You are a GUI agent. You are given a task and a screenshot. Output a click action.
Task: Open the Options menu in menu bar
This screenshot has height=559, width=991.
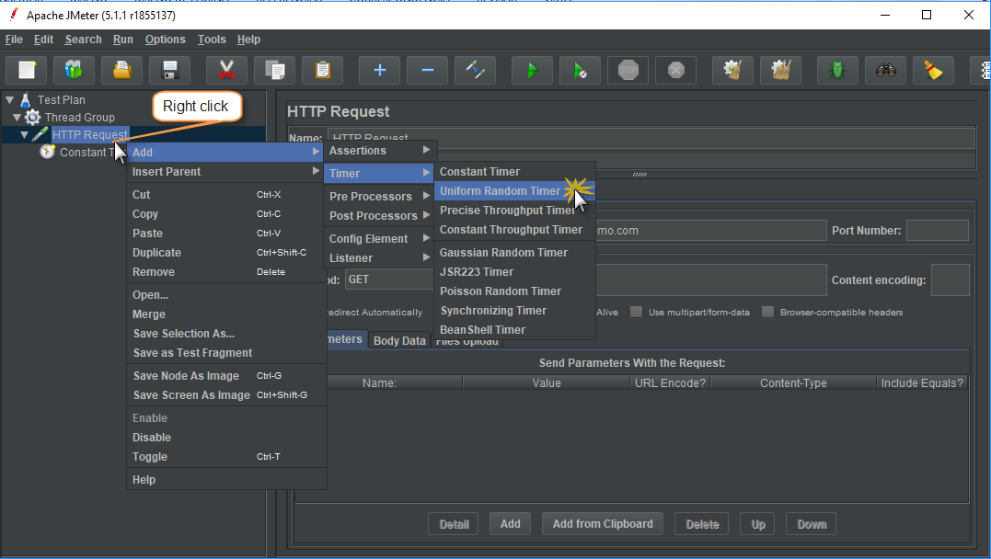pos(165,40)
